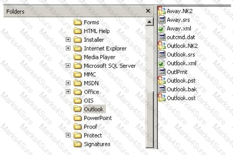233x155 pixels.
Task: Click the Outlook.bak file icon
Action: [x=161, y=89]
